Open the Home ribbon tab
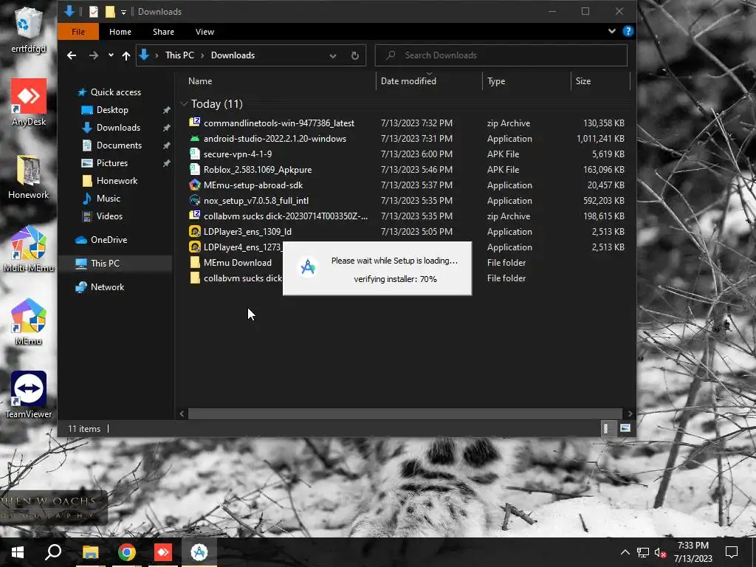The image size is (756, 567). click(120, 32)
